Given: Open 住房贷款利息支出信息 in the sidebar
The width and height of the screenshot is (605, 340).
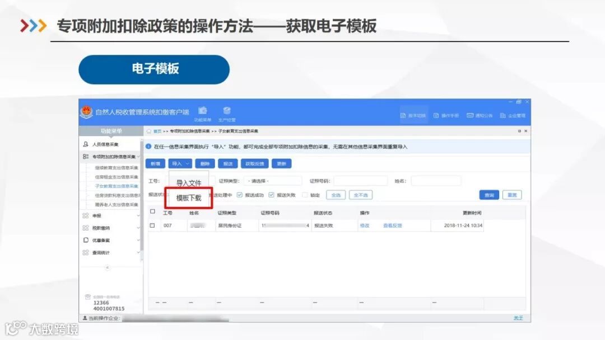Looking at the screenshot, I should coord(117,196).
